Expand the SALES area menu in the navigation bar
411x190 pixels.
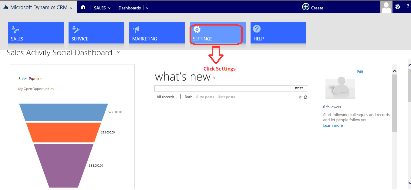pyautogui.click(x=102, y=8)
